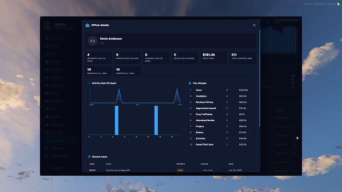Image resolution: width=342 pixels, height=192 pixels.
Task: Close the Officer details dialog
Action: pyautogui.click(x=254, y=25)
